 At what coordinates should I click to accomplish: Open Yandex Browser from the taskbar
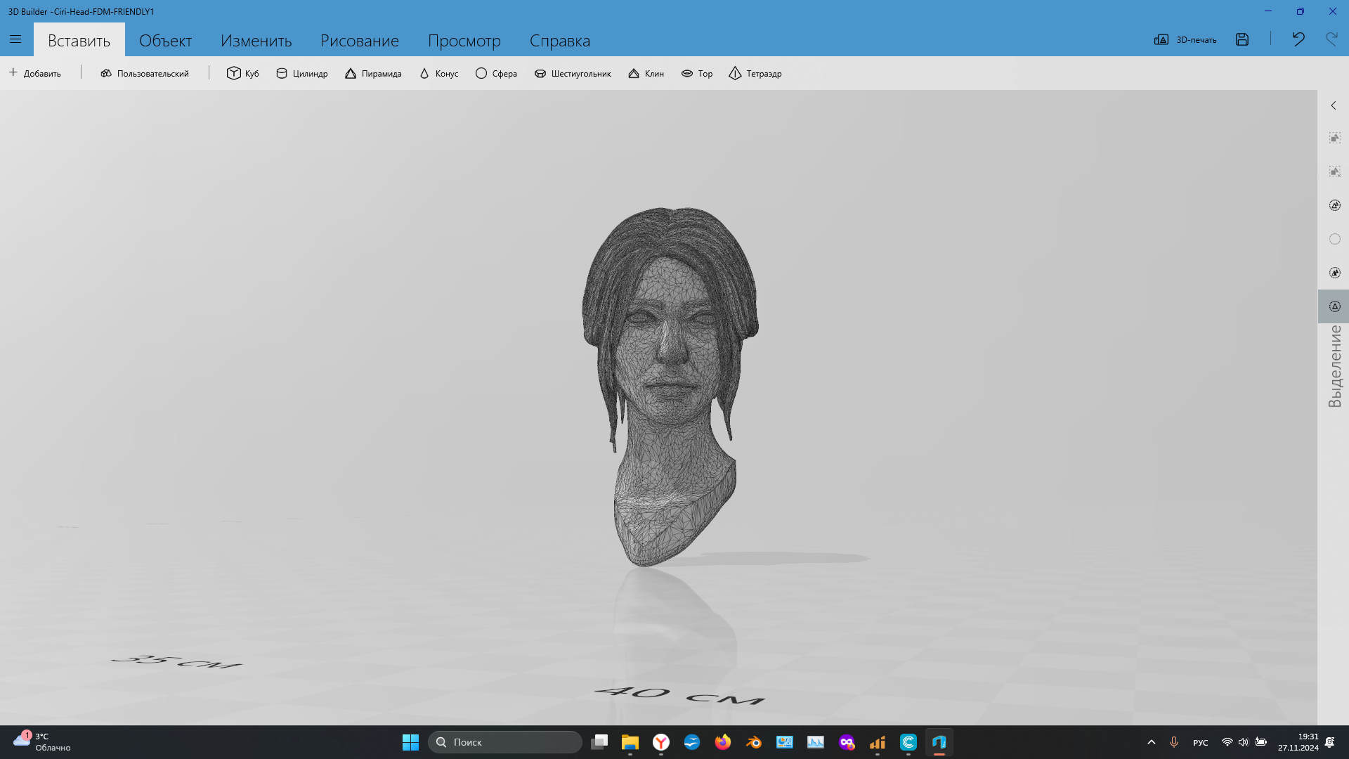tap(660, 742)
